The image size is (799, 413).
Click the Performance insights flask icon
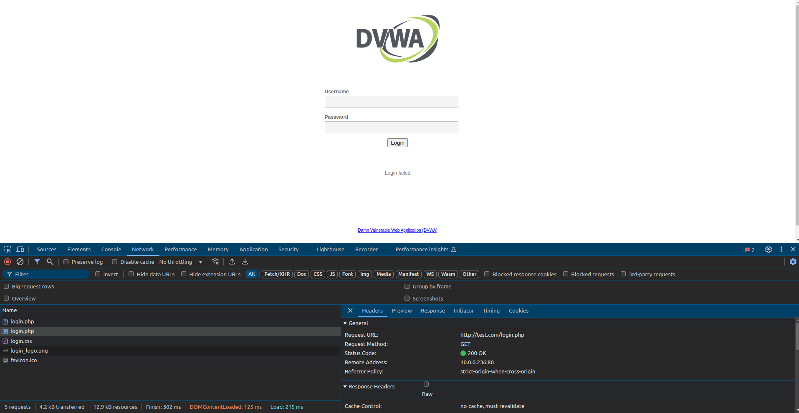(454, 249)
